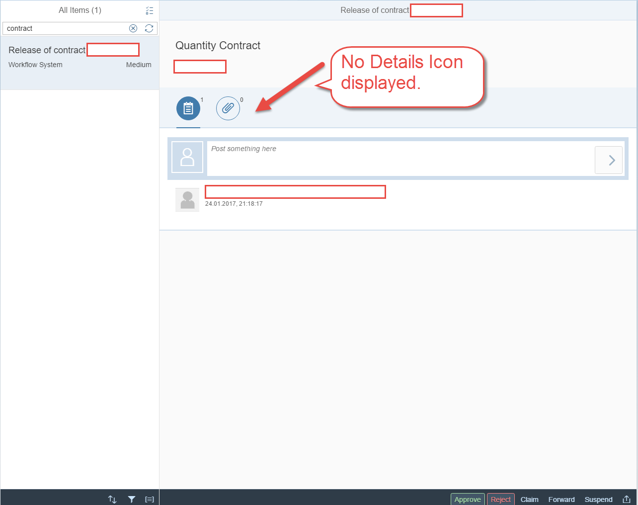Image resolution: width=638 pixels, height=505 pixels.
Task: Group the task list items
Action: [150, 499]
